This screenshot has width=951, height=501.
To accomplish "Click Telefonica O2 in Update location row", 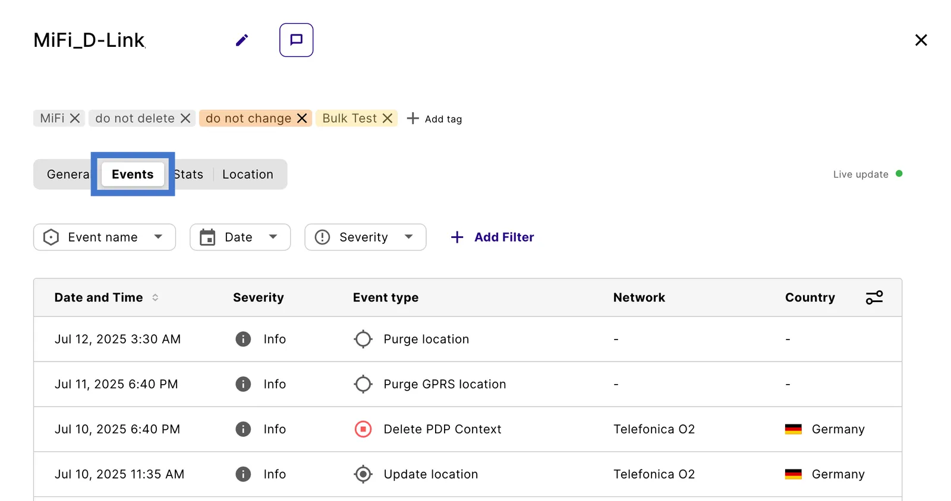I will pyautogui.click(x=654, y=474).
